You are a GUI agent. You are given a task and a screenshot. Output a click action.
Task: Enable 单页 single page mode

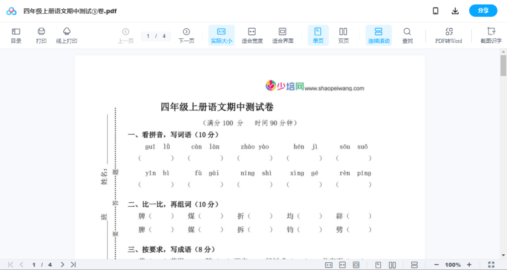[x=318, y=35]
